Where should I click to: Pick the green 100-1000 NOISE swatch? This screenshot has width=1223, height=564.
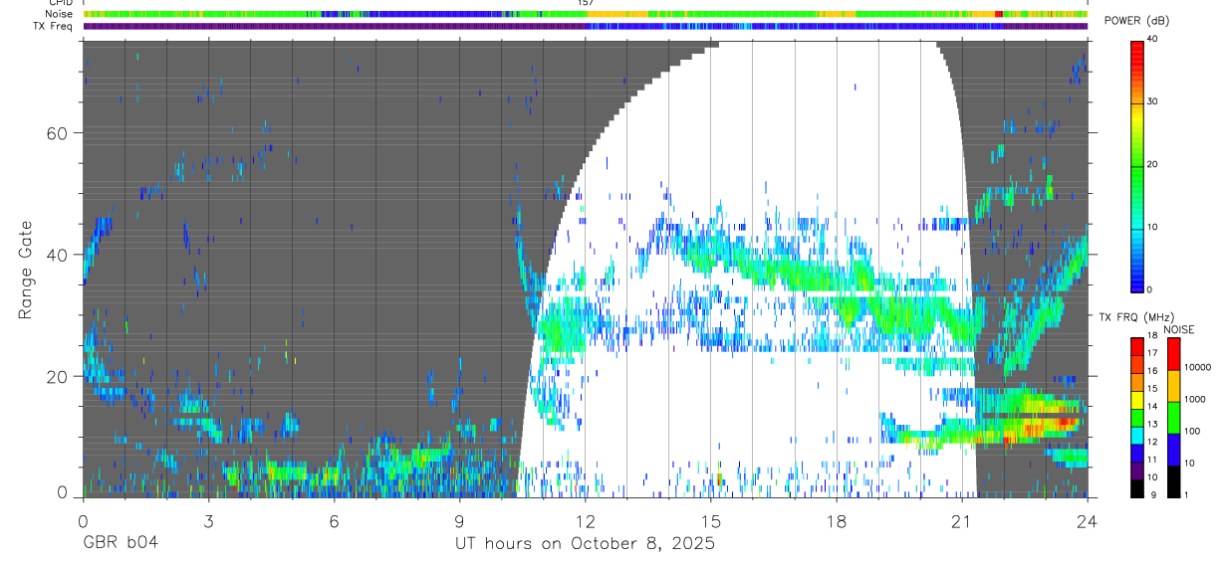coord(1174,418)
